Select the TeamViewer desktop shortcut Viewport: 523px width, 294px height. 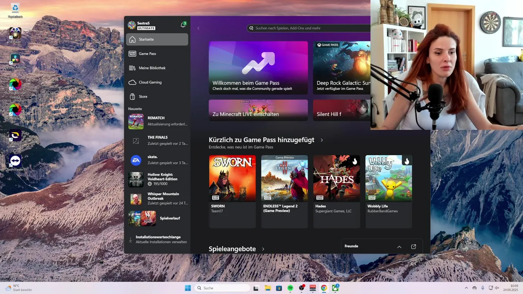(15, 163)
